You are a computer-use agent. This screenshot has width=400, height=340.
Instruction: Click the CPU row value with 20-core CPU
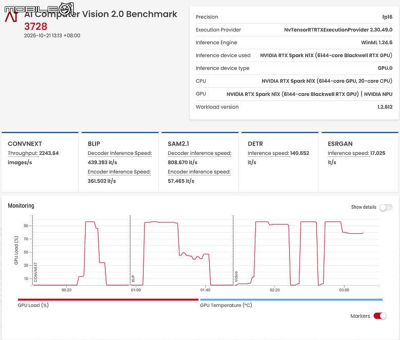tap(327, 81)
